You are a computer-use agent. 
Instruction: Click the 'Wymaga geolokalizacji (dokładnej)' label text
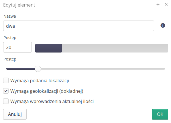tap(47, 91)
